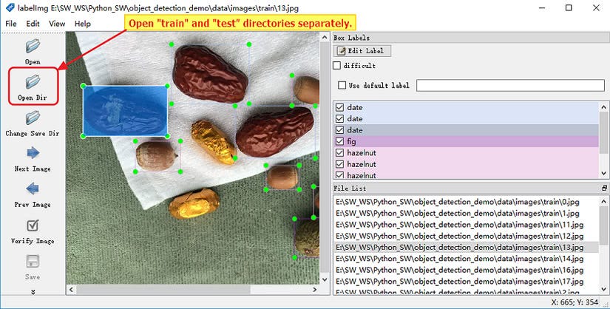Select the fig label row

click(x=466, y=141)
